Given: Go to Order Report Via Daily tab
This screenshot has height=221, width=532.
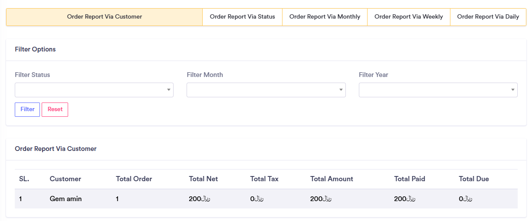Looking at the screenshot, I should click(488, 17).
